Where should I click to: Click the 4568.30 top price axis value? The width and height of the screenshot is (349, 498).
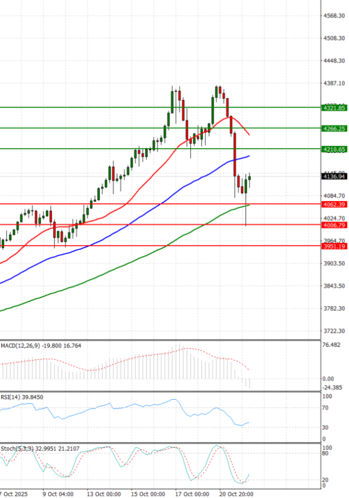pyautogui.click(x=334, y=16)
